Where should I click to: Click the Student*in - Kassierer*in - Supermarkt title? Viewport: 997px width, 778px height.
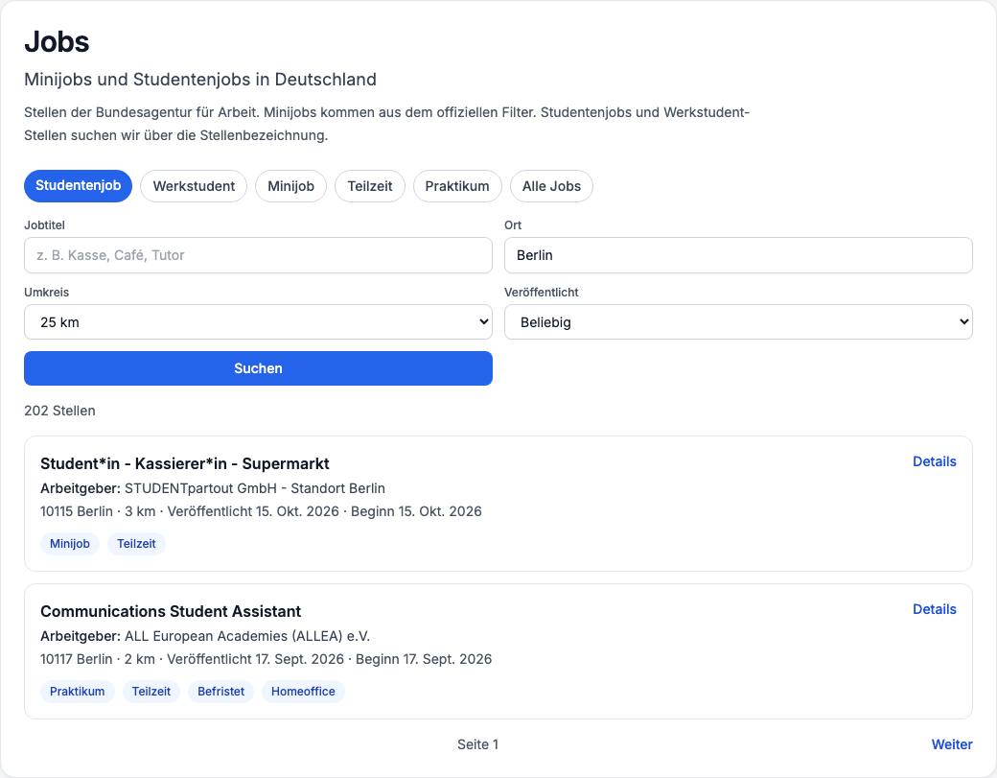coord(184,463)
